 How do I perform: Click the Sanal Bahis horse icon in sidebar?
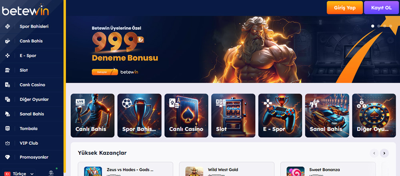(8, 114)
